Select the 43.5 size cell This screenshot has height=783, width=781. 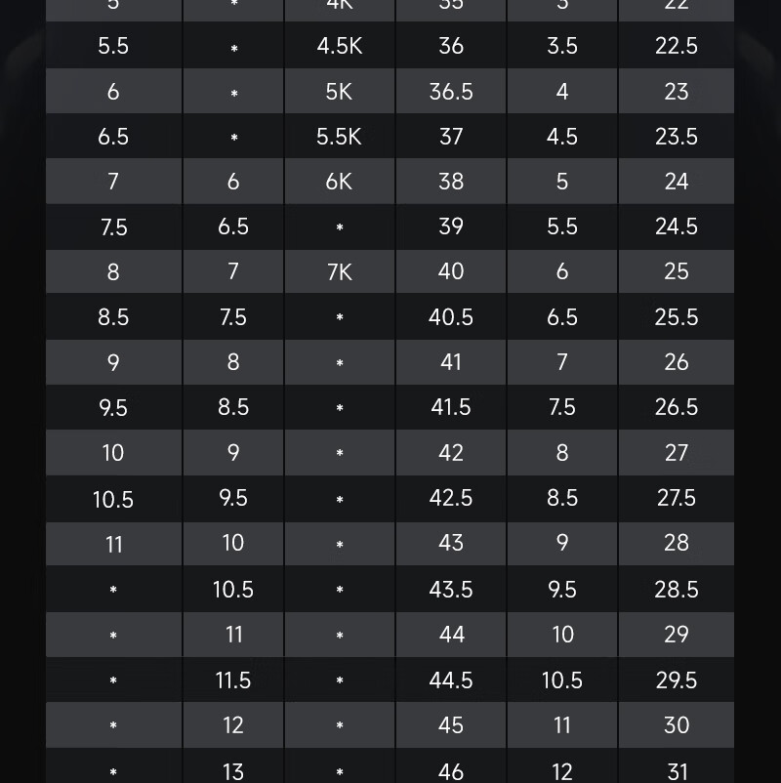pyautogui.click(x=451, y=589)
